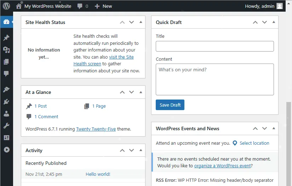Move At a Glance panel up
Image resolution: width=292 pixels, height=186 pixels.
click(122, 92)
